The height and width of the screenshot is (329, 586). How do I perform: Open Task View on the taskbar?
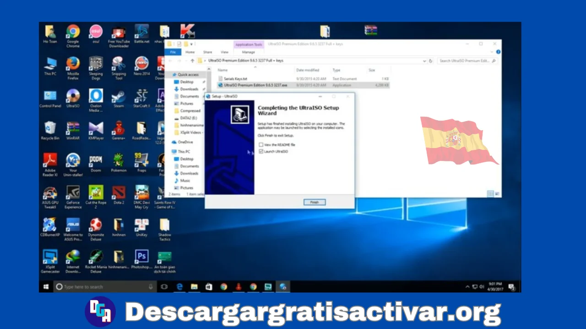[164, 287]
